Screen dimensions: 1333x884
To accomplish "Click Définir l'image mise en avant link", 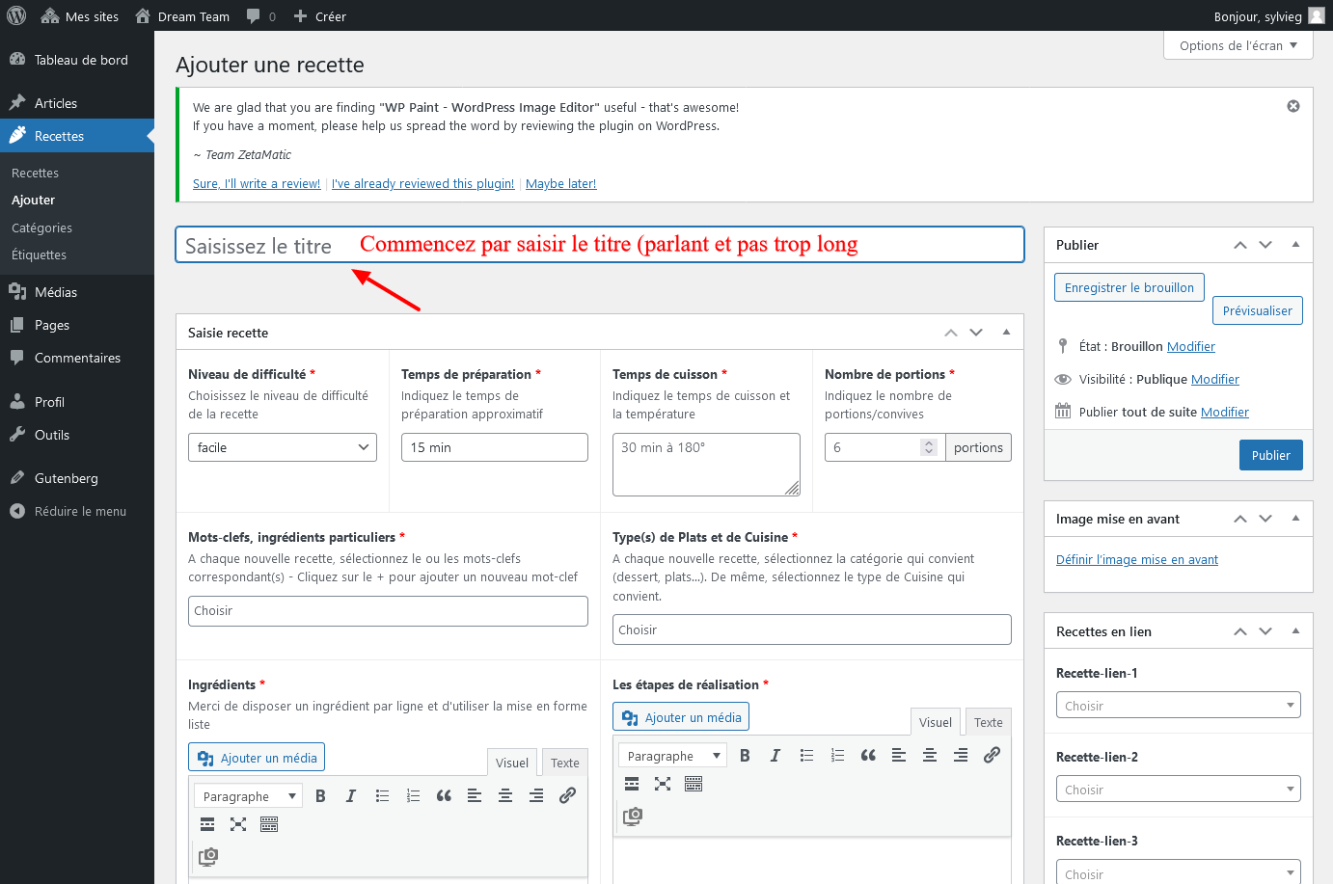I will [x=1136, y=559].
